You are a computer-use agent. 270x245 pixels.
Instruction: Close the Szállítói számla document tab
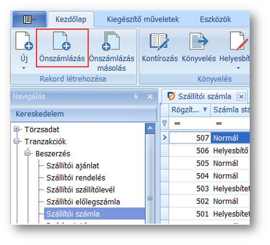click(241, 96)
